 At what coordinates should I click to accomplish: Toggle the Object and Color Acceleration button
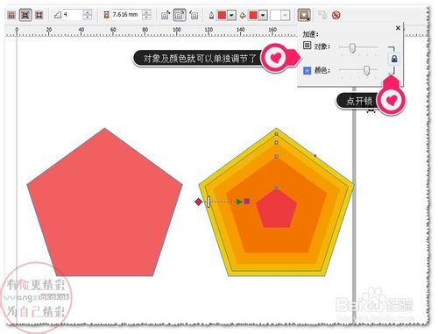(304, 15)
